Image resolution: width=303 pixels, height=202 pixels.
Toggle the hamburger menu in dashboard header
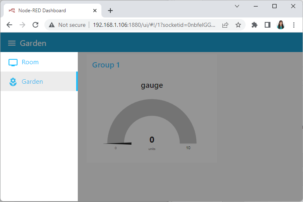click(x=12, y=43)
